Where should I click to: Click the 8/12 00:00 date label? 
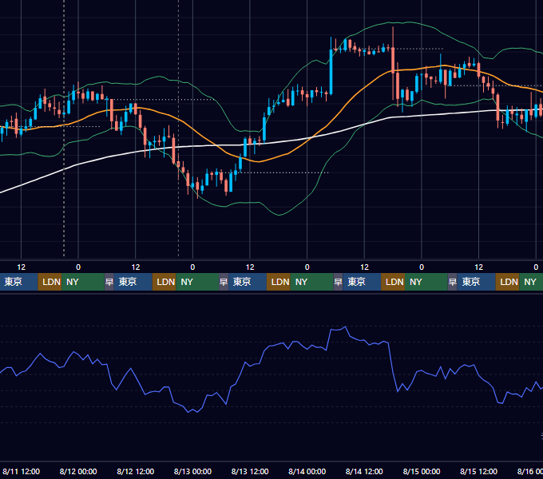78,471
